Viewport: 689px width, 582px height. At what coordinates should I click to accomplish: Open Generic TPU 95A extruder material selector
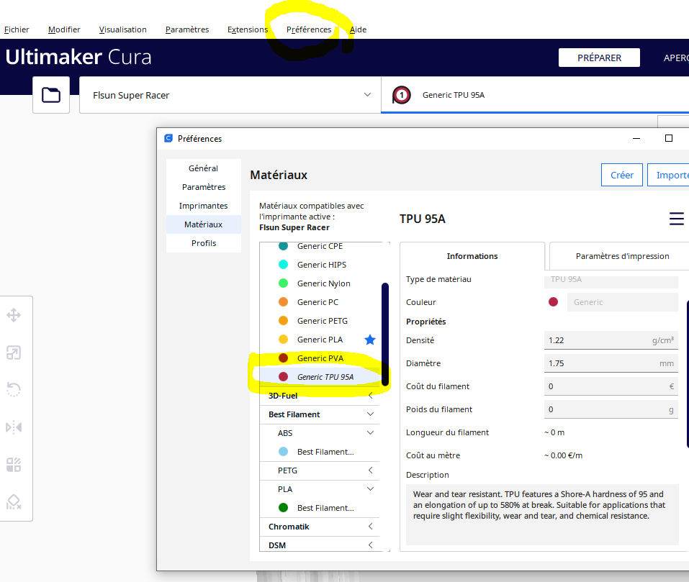(x=535, y=95)
